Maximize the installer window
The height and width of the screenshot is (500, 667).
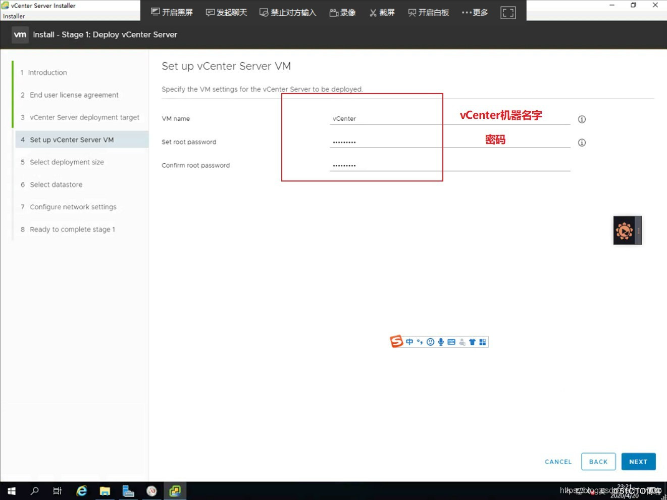coord(633,5)
